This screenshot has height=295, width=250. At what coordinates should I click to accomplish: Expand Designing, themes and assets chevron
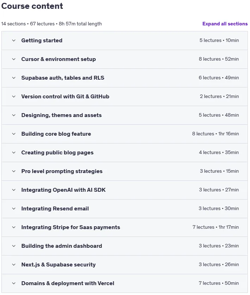[x=14, y=115]
